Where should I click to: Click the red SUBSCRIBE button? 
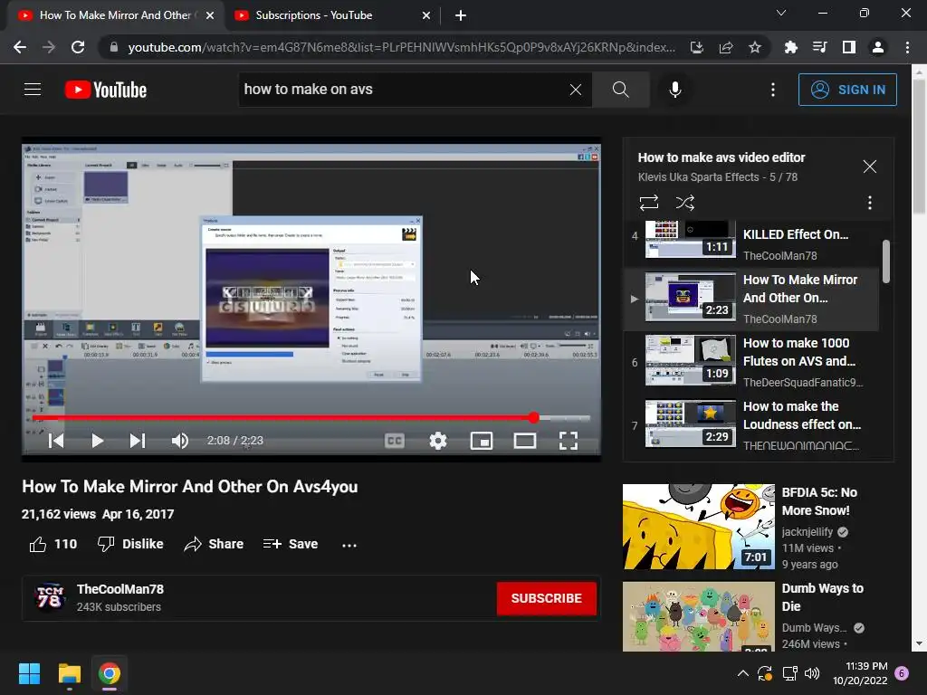(546, 598)
